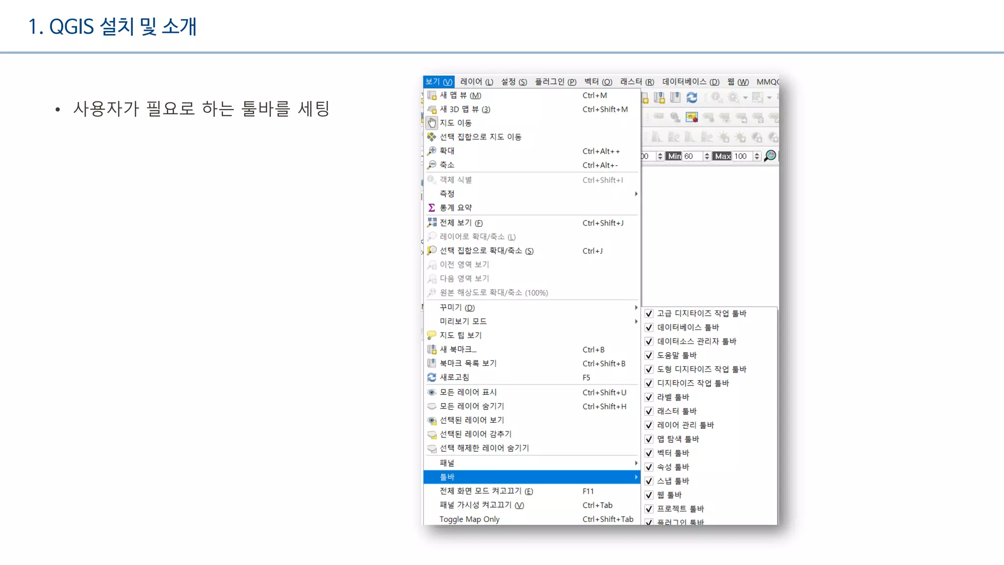
Task: Toggle 맵 탐색 툴바 checkbox
Action: click(x=649, y=439)
